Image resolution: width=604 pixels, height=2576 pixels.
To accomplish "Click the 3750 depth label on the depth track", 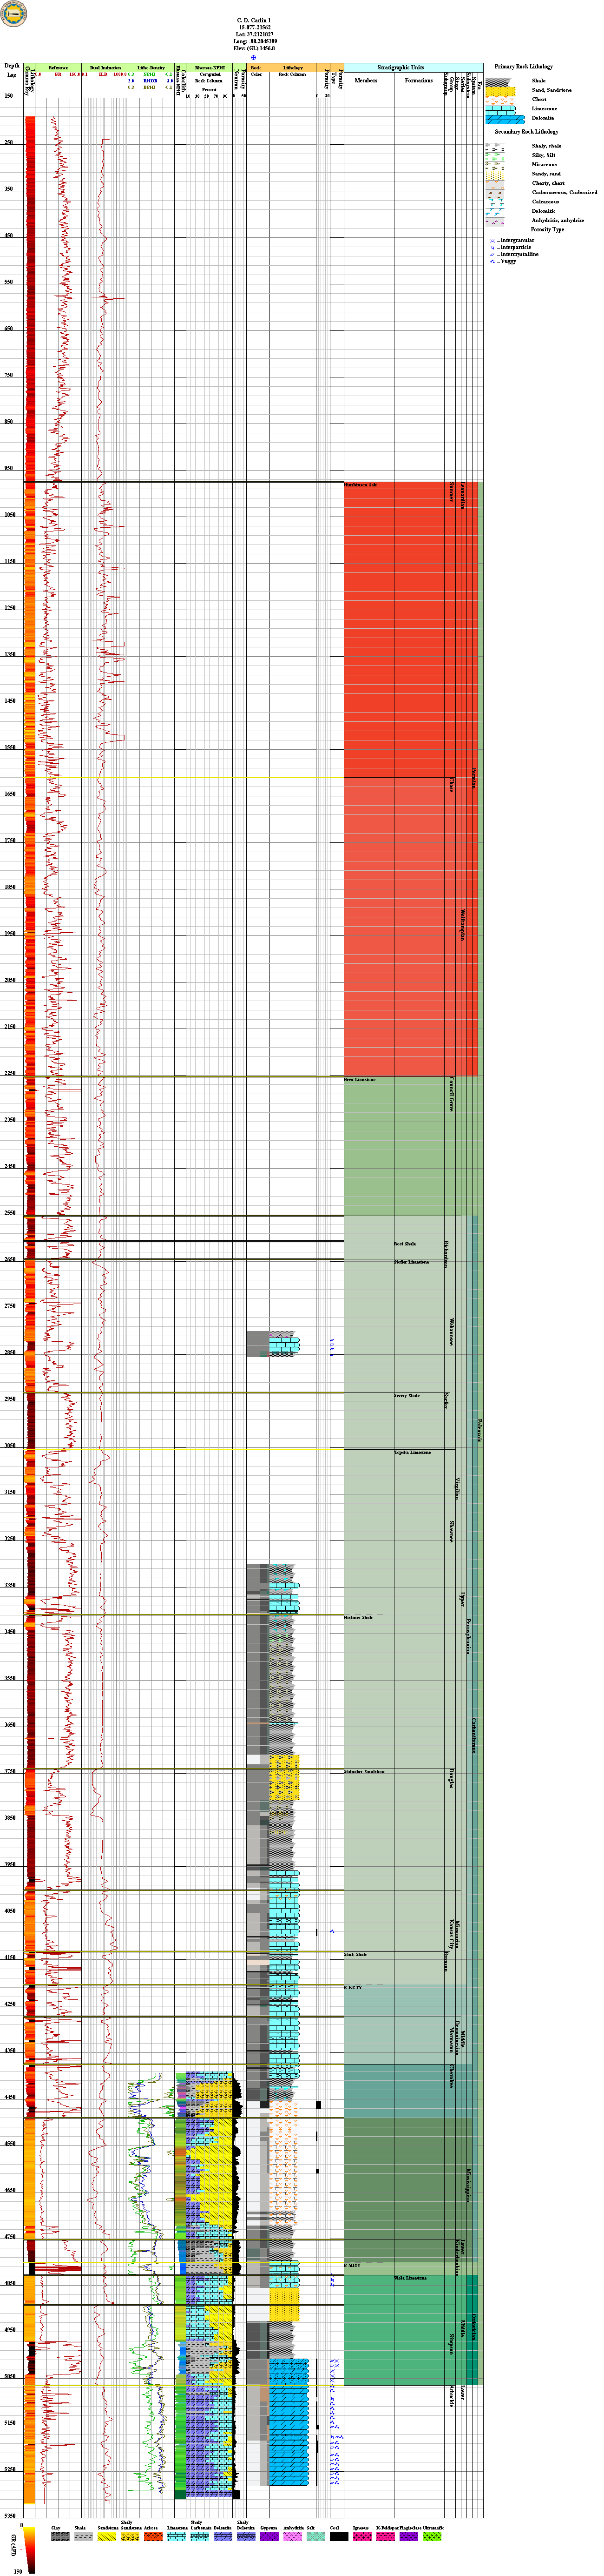I will pyautogui.click(x=10, y=1771).
